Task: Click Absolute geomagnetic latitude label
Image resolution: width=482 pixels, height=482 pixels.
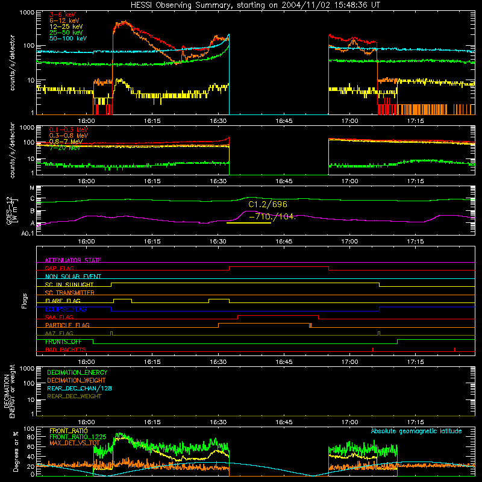Action: [x=416, y=431]
